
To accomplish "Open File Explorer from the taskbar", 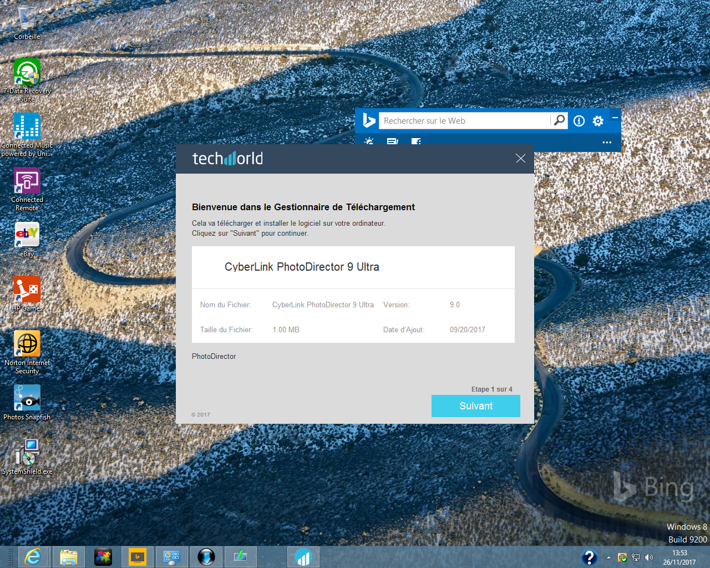I will pyautogui.click(x=69, y=556).
